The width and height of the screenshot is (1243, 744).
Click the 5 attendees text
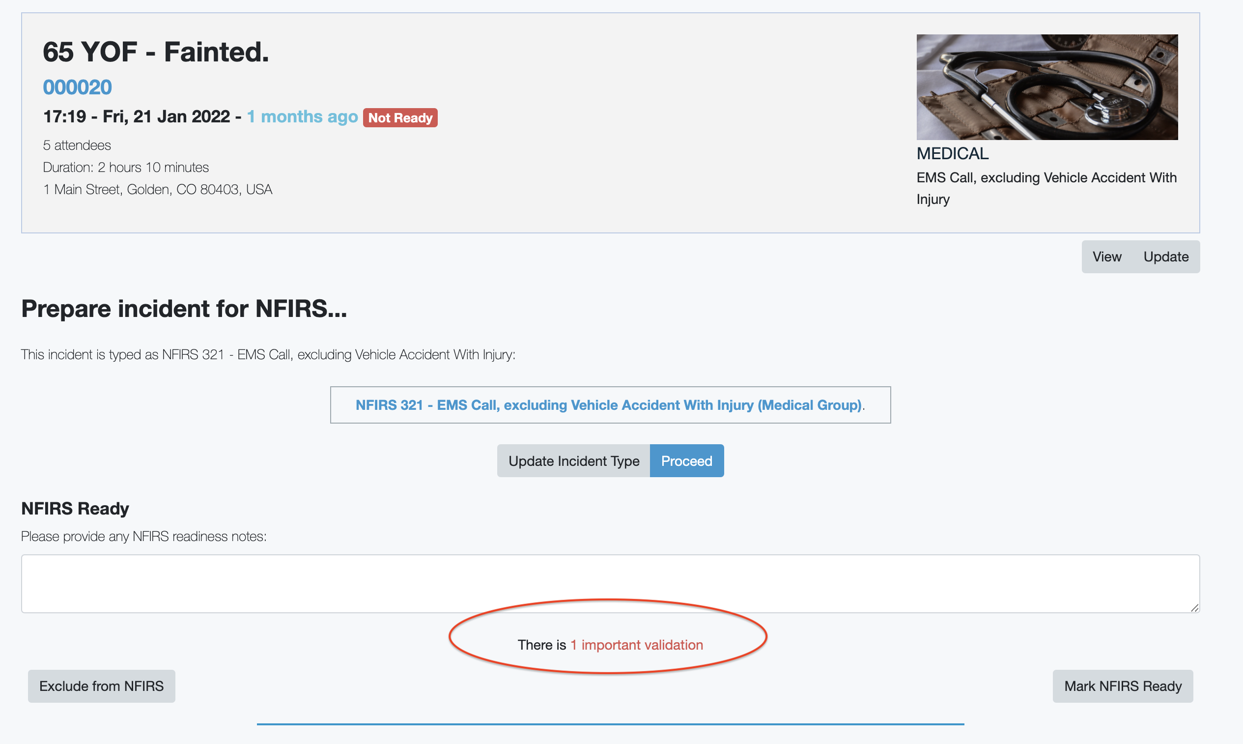point(77,145)
